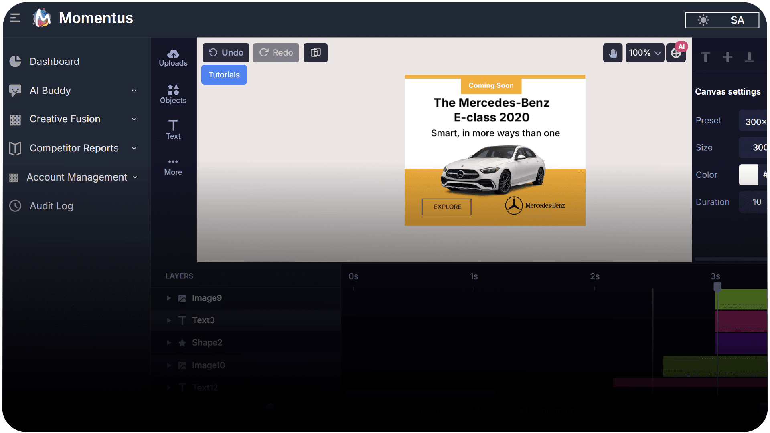770x433 pixels.
Task: Align to top icon in right panel
Action: point(706,57)
